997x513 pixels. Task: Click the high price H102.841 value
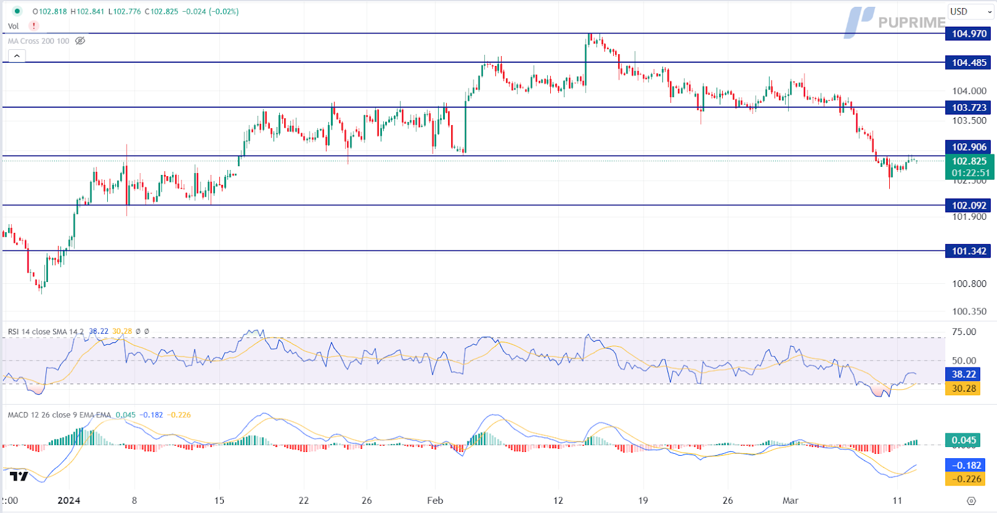(87, 11)
